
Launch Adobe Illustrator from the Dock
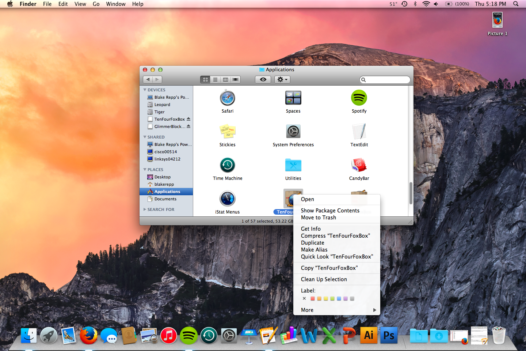(x=369, y=336)
